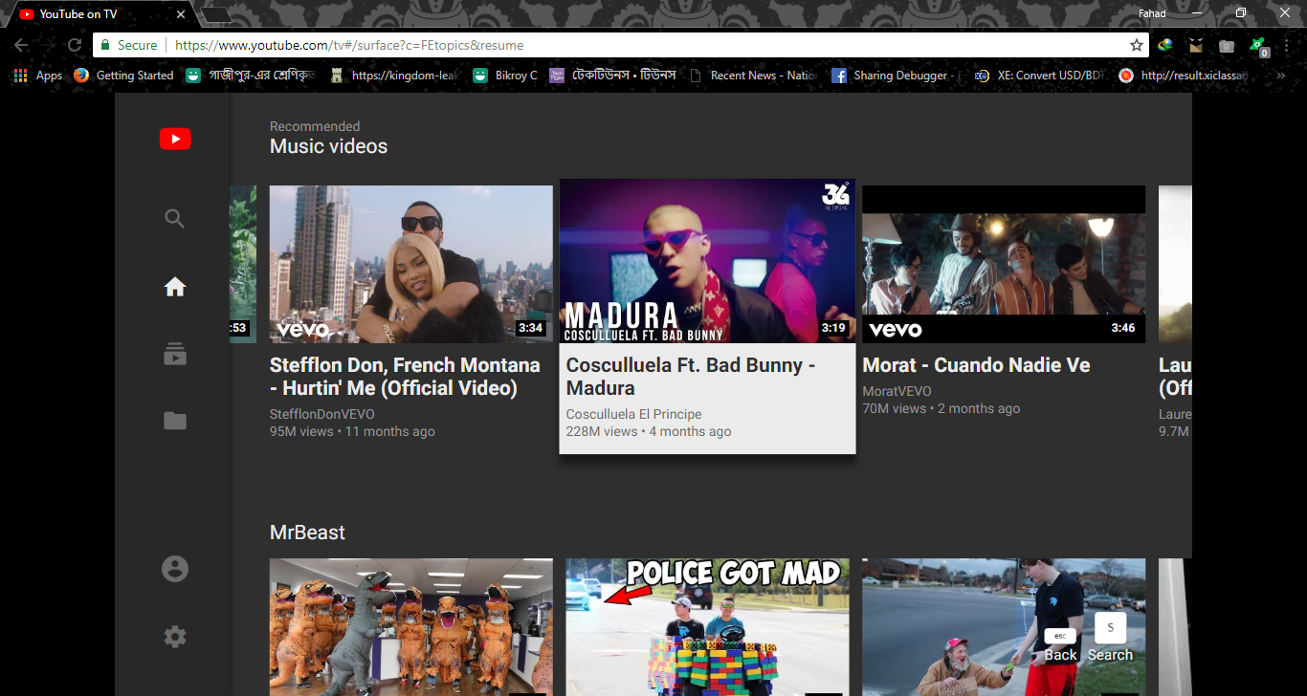Open MrBeast thumbnail of the man in red shorts
Viewport: 1307px width, 696px height.
[1004, 627]
